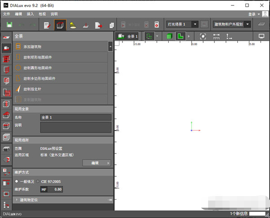Open the monitor display icon at top right
The image size is (270, 218).
(x=262, y=36)
